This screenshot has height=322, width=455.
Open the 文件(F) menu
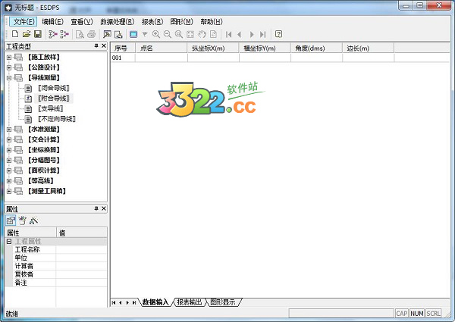click(x=24, y=22)
